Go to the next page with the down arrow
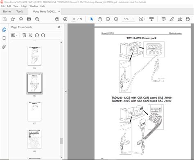This screenshot has height=160, width=194. [65, 19]
